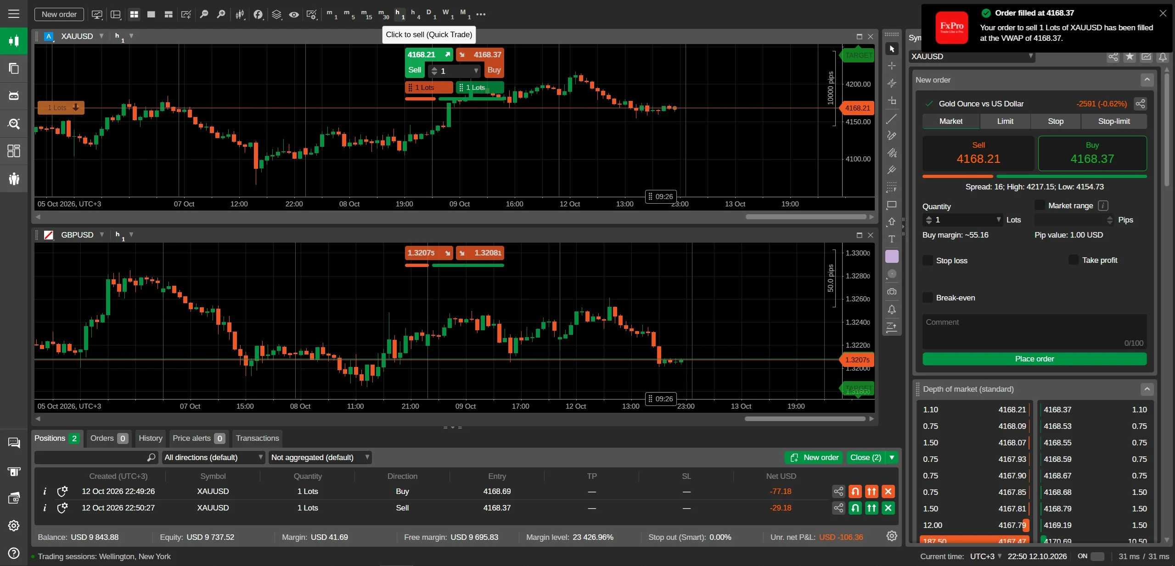1175x566 pixels.
Task: Collapse the New order panel
Action: [1147, 80]
